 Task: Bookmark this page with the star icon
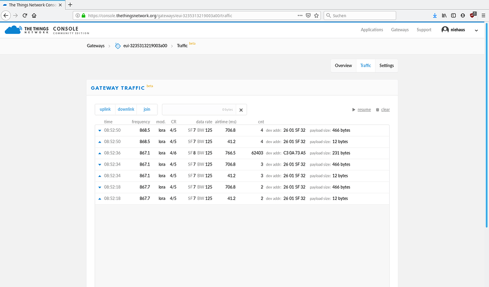pyautogui.click(x=316, y=15)
